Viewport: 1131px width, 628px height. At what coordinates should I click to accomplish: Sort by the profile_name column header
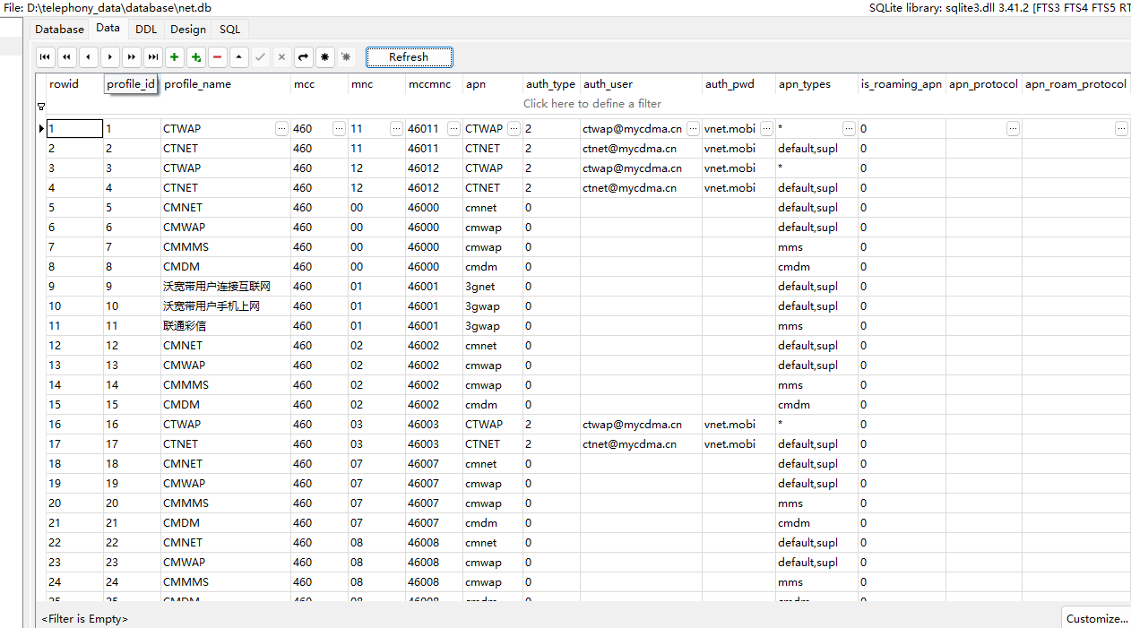coord(226,84)
